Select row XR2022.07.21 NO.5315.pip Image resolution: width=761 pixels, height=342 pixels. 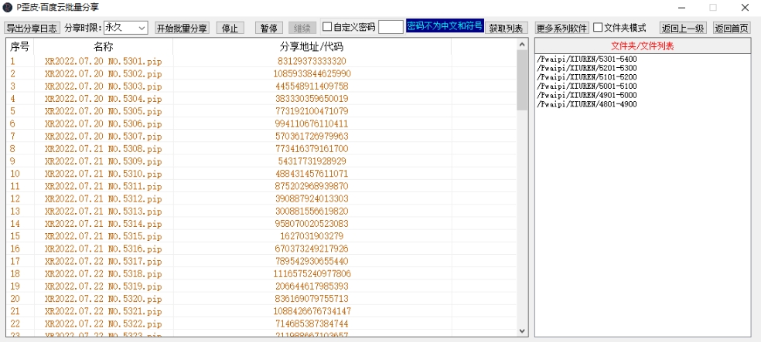(261, 236)
